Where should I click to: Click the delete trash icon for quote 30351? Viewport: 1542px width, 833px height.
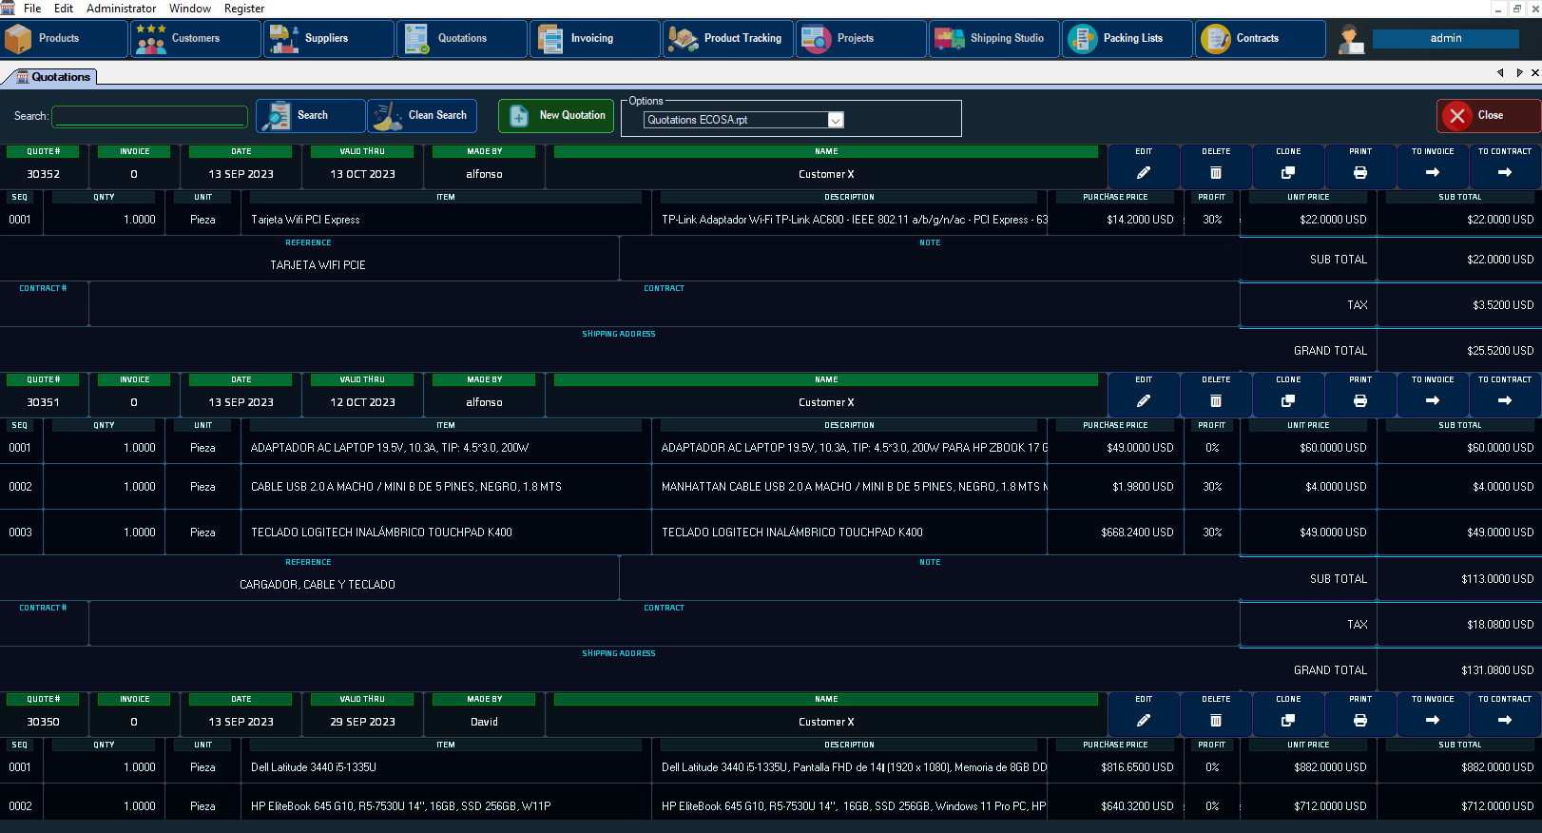click(1215, 400)
